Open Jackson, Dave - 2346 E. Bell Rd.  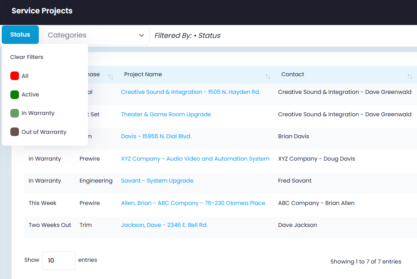pyautogui.click(x=164, y=225)
